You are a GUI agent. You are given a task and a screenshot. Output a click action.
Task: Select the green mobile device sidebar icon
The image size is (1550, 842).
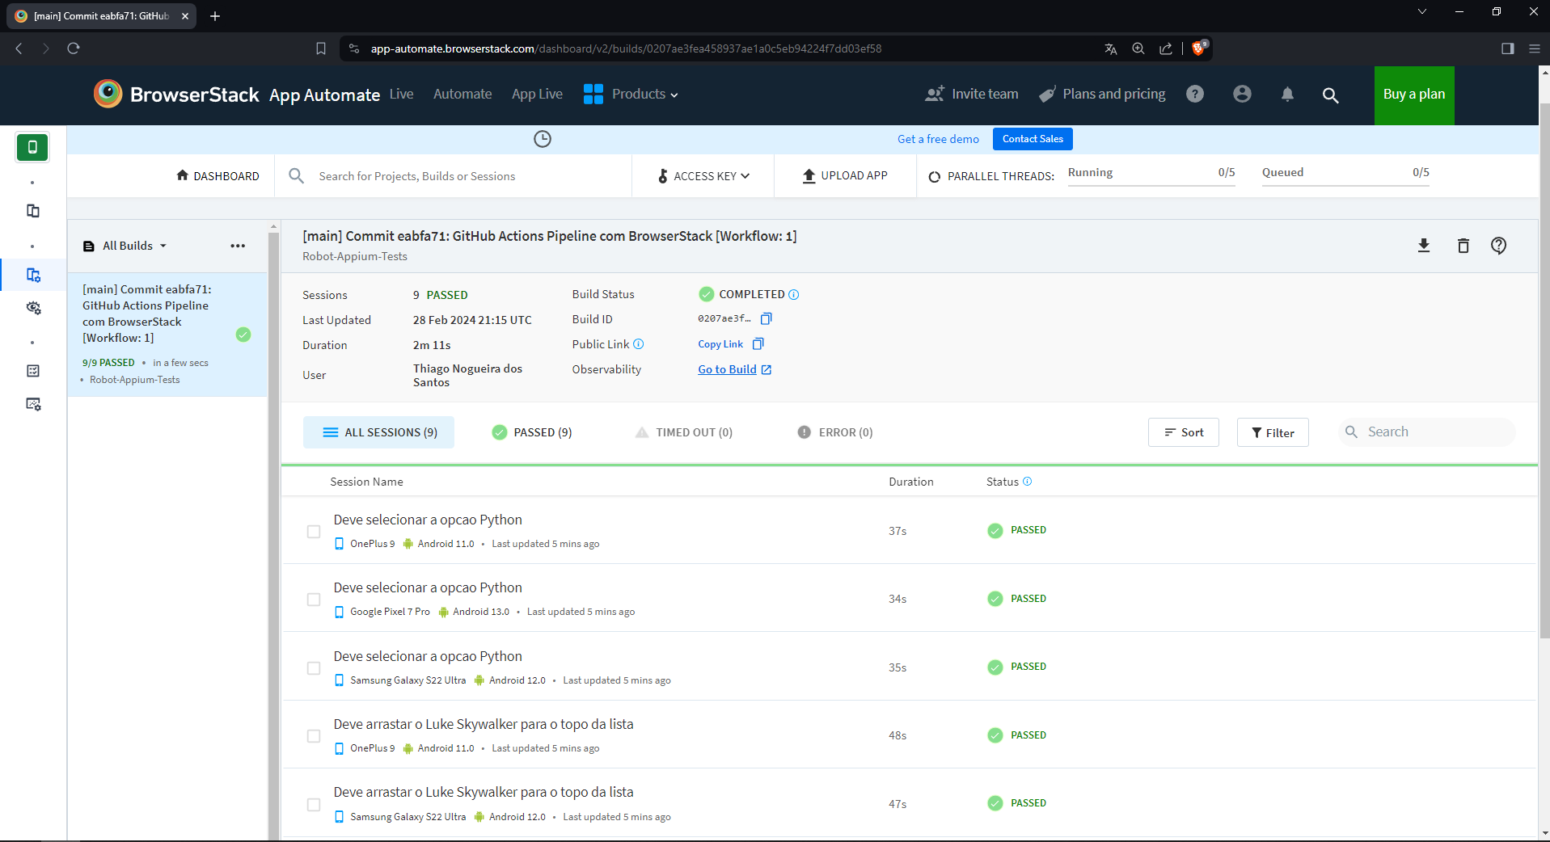(x=32, y=147)
